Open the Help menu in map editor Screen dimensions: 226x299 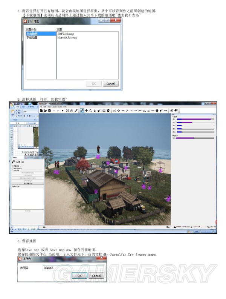(65, 107)
